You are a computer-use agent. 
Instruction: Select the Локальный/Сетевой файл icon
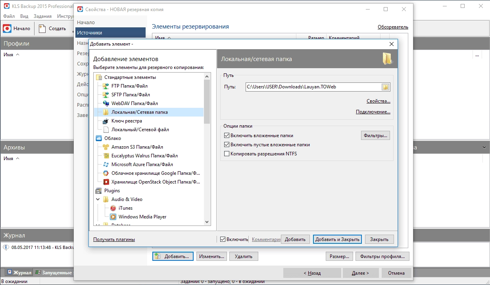106,130
